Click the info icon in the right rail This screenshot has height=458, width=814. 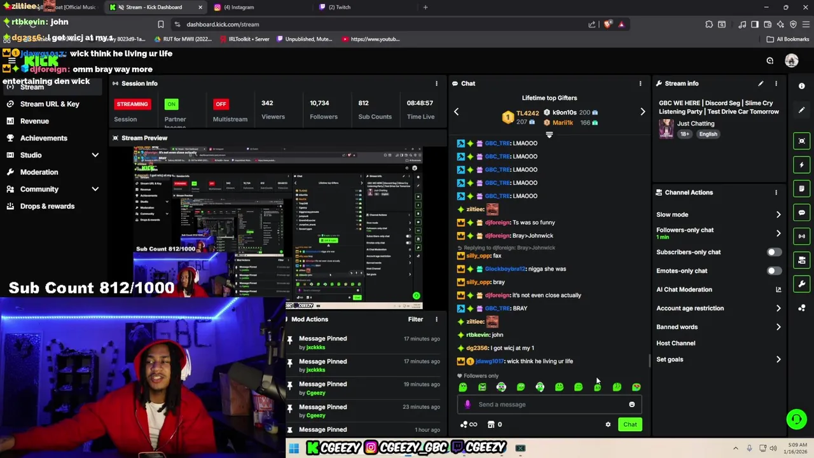pyautogui.click(x=802, y=86)
